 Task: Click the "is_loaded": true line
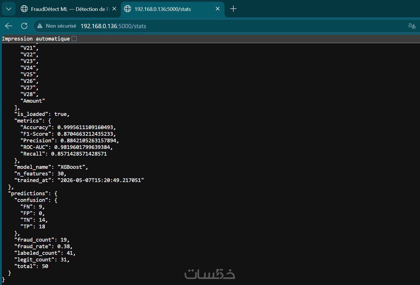(42, 114)
